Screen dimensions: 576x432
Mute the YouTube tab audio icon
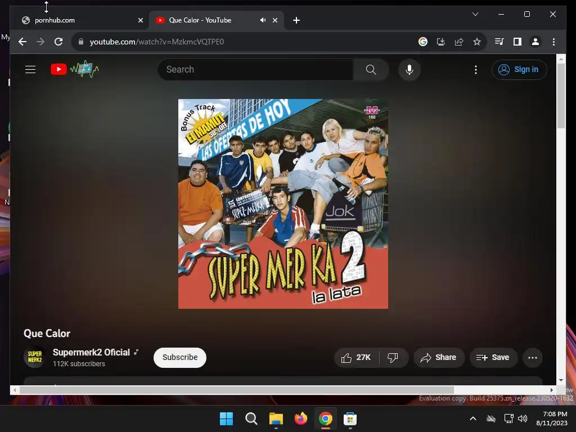point(263,20)
